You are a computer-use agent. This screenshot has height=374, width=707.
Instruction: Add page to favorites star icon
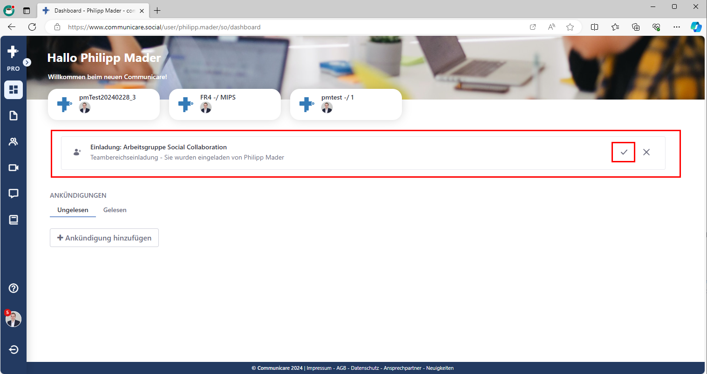[x=570, y=27]
